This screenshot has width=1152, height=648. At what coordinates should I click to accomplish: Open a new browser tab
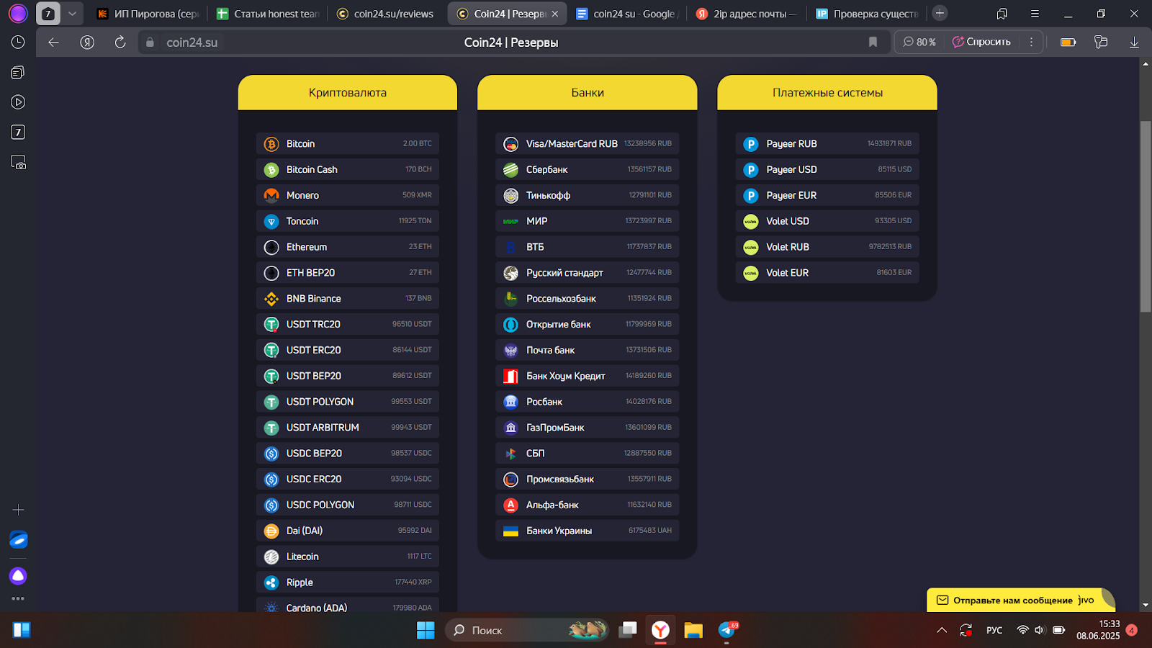(x=940, y=13)
